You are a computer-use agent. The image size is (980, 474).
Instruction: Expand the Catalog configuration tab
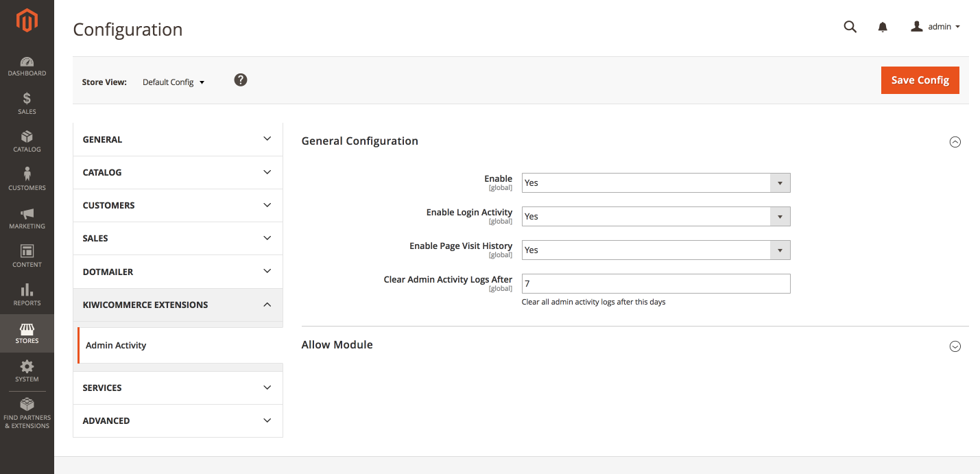[178, 173]
